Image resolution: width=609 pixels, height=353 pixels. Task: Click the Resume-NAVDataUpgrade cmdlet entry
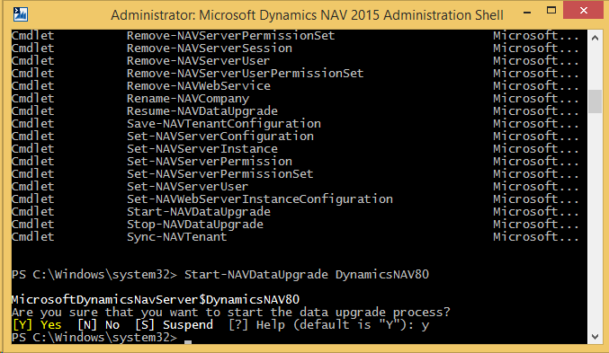(x=202, y=111)
